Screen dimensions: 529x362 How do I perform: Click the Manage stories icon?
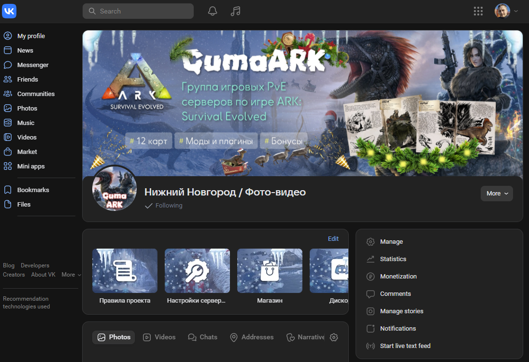(371, 311)
